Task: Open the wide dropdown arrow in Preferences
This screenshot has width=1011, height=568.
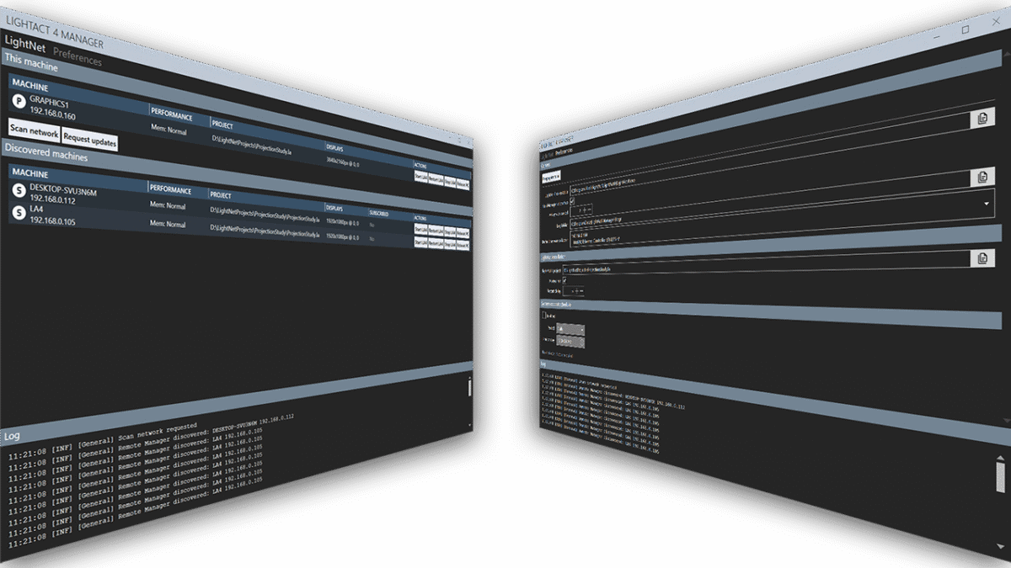Action: click(x=987, y=204)
